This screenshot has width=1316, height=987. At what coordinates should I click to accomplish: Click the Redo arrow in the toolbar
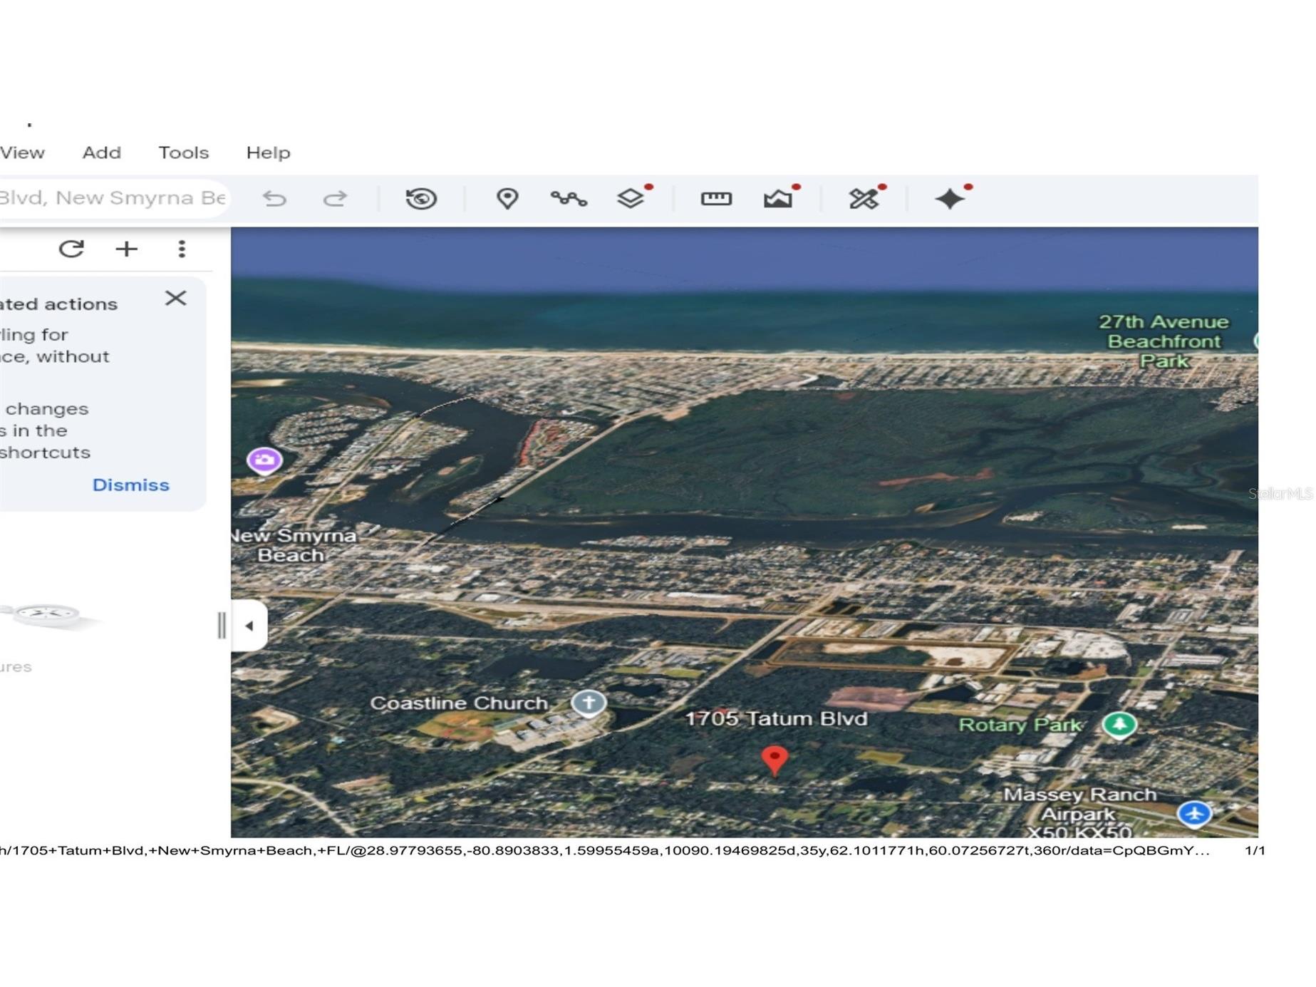(336, 198)
